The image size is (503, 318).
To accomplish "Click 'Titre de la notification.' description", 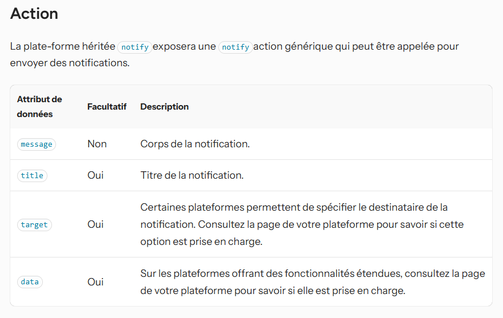I will (x=192, y=175).
